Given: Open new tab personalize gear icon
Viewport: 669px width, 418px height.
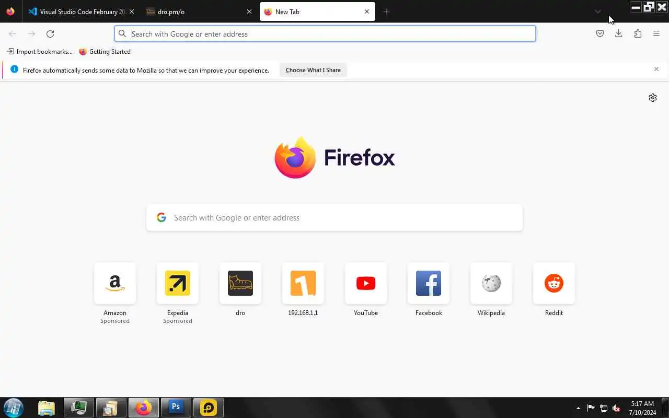Looking at the screenshot, I should click(x=653, y=98).
